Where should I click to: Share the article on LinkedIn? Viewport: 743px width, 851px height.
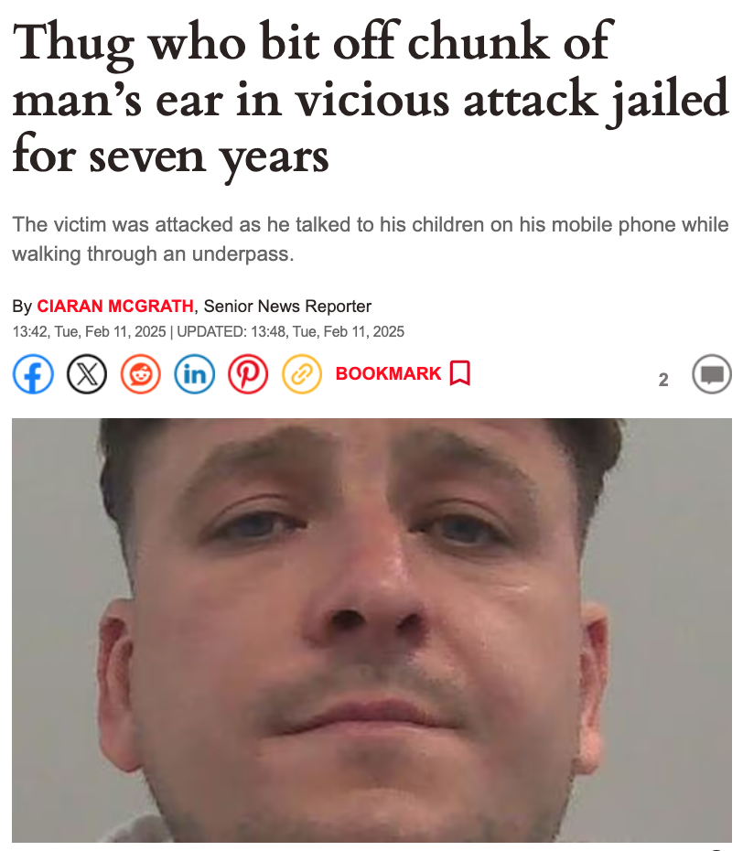pyautogui.click(x=194, y=374)
